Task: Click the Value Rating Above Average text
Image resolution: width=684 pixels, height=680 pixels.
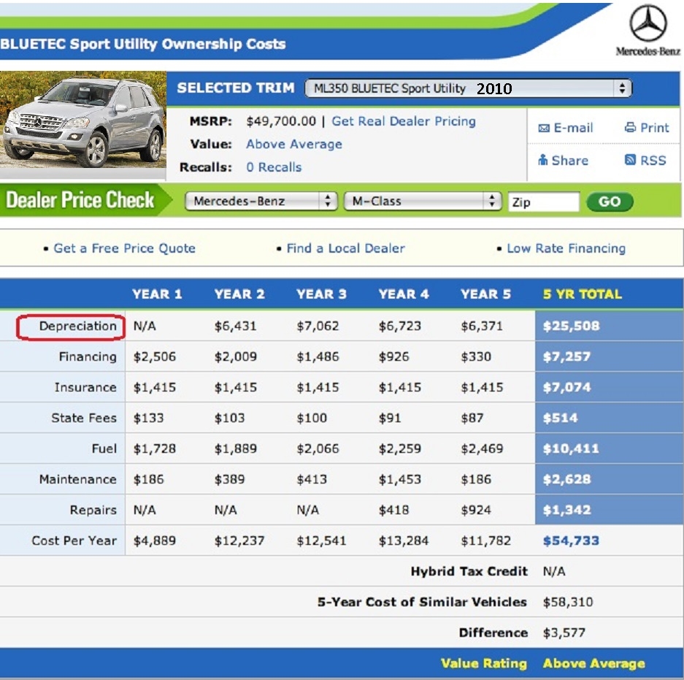Action: [x=593, y=663]
